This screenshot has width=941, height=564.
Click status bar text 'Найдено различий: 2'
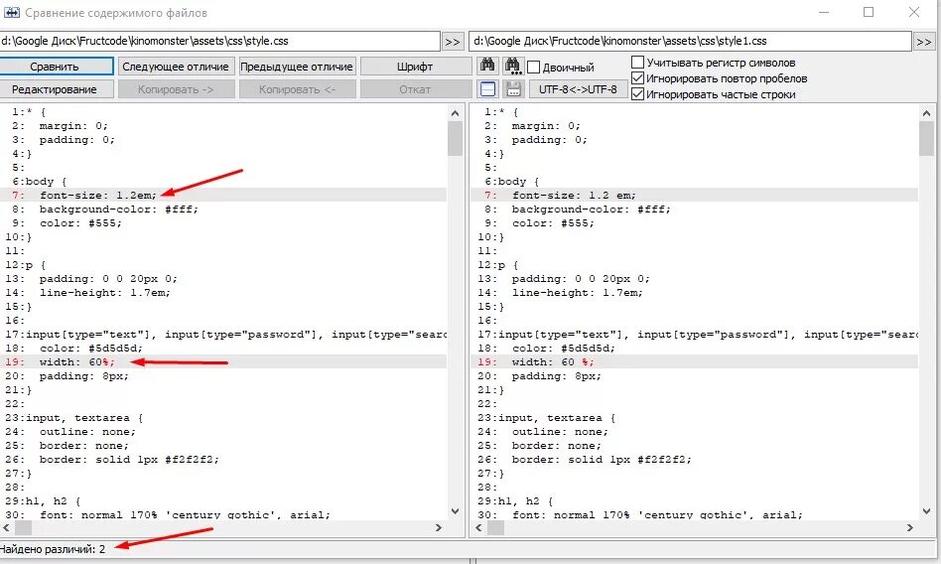[x=53, y=549]
